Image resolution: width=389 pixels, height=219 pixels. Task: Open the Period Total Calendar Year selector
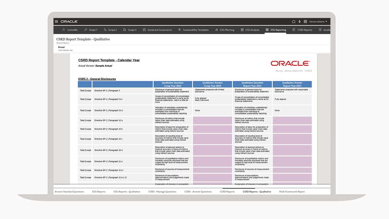(65, 49)
